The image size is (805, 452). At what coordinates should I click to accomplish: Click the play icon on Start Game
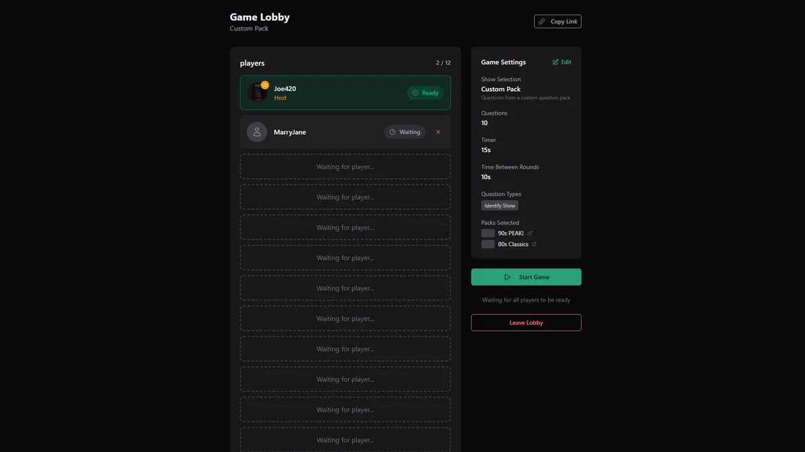point(507,277)
